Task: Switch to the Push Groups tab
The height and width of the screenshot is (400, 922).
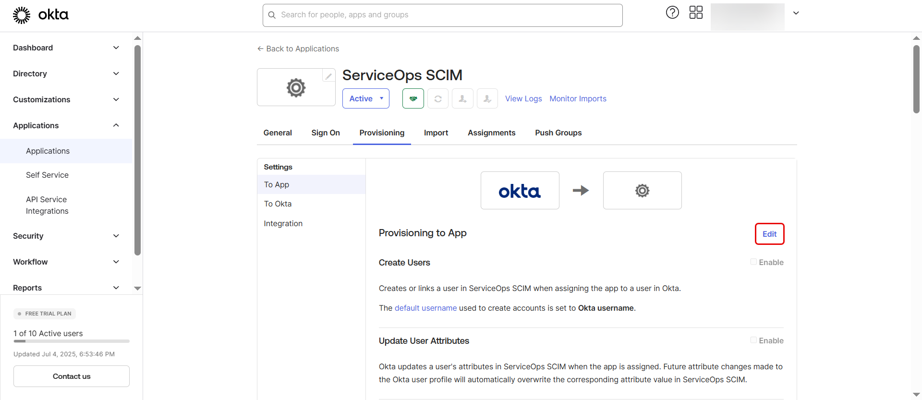Action: point(558,133)
